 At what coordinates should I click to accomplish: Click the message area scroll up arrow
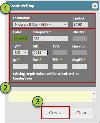click(x=94, y=93)
